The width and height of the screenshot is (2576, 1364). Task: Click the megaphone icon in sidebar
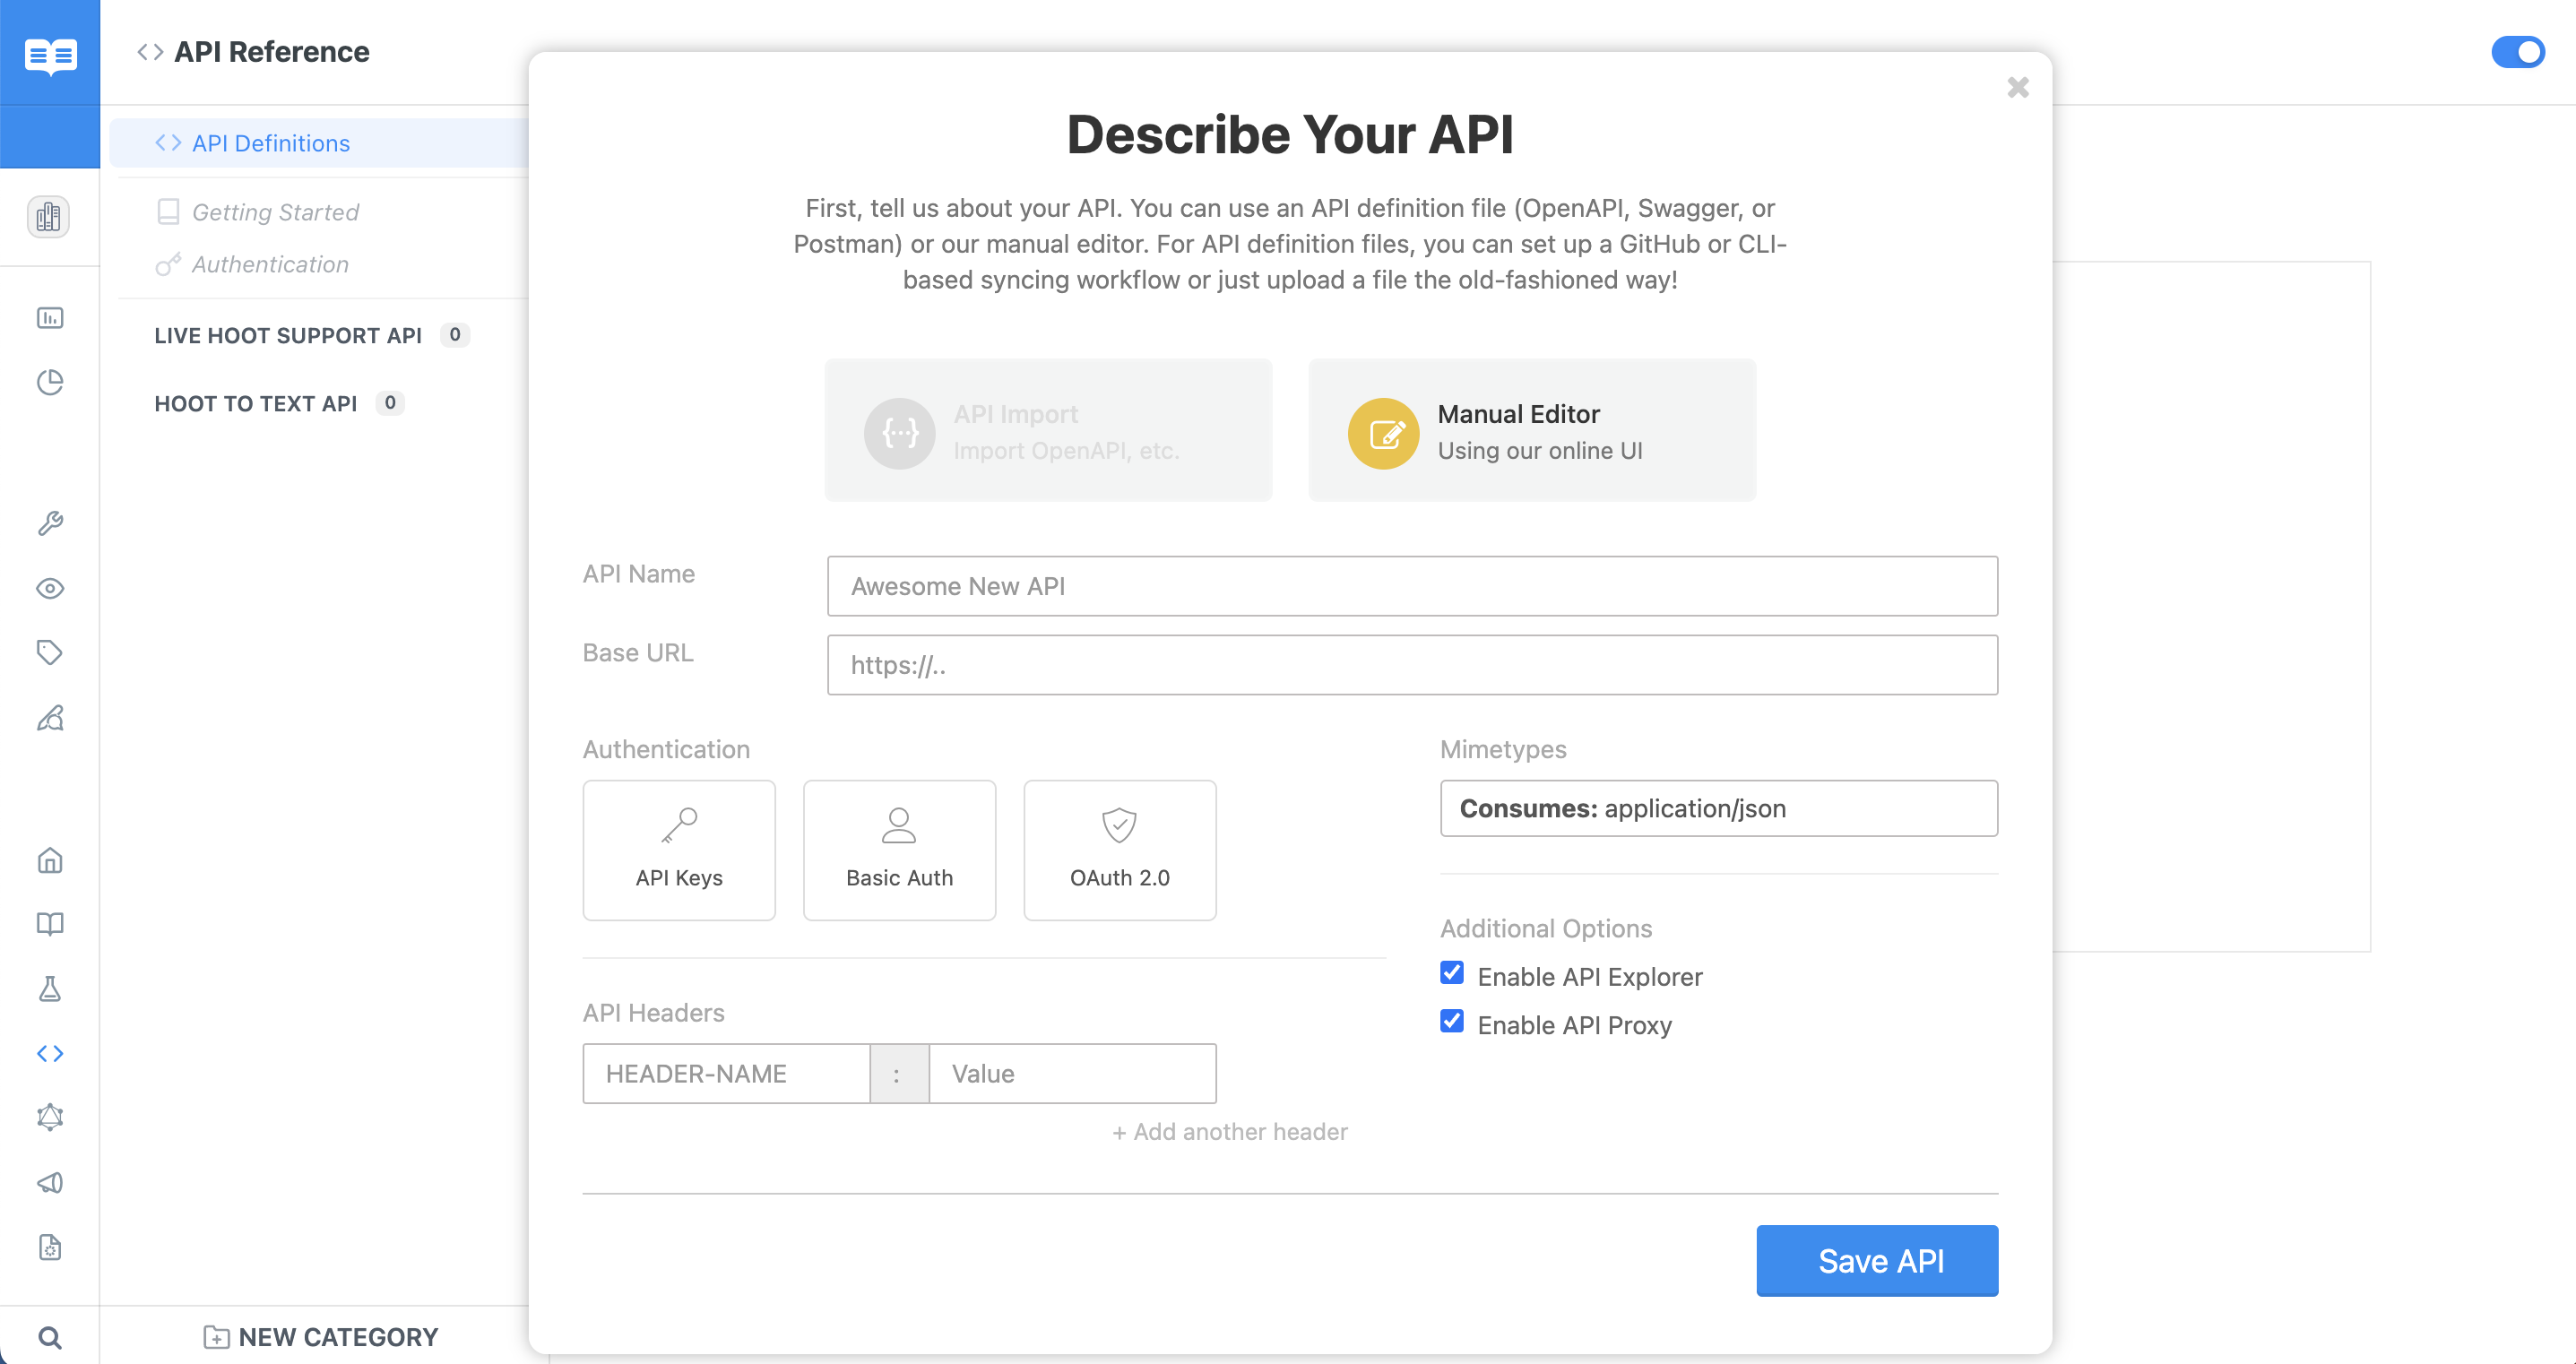click(x=50, y=1183)
